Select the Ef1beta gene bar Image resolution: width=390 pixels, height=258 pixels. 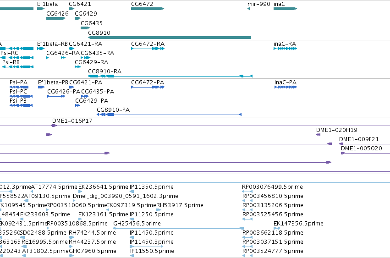[41, 9]
